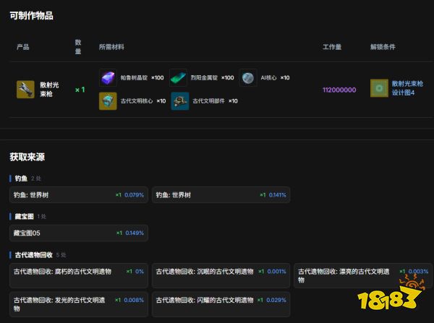Click the 古代文明部件 icon
Screen dimensions: 434x323
point(180,101)
